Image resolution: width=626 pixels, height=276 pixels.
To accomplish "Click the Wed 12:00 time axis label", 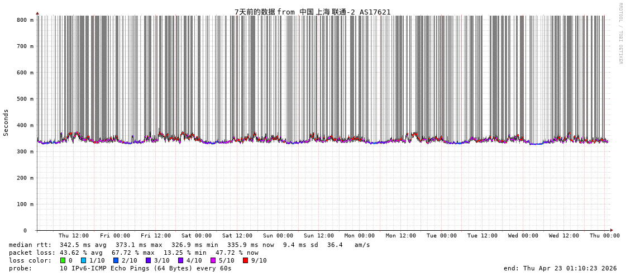I will point(564,236).
